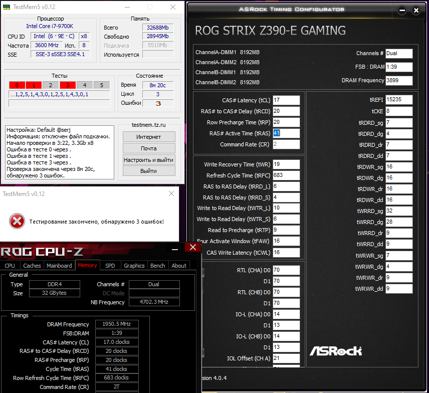
Task: Click the tWTR_L value field
Action: pyautogui.click(x=286, y=208)
